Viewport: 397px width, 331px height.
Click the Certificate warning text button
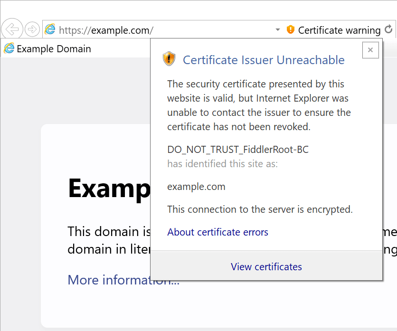(339, 30)
